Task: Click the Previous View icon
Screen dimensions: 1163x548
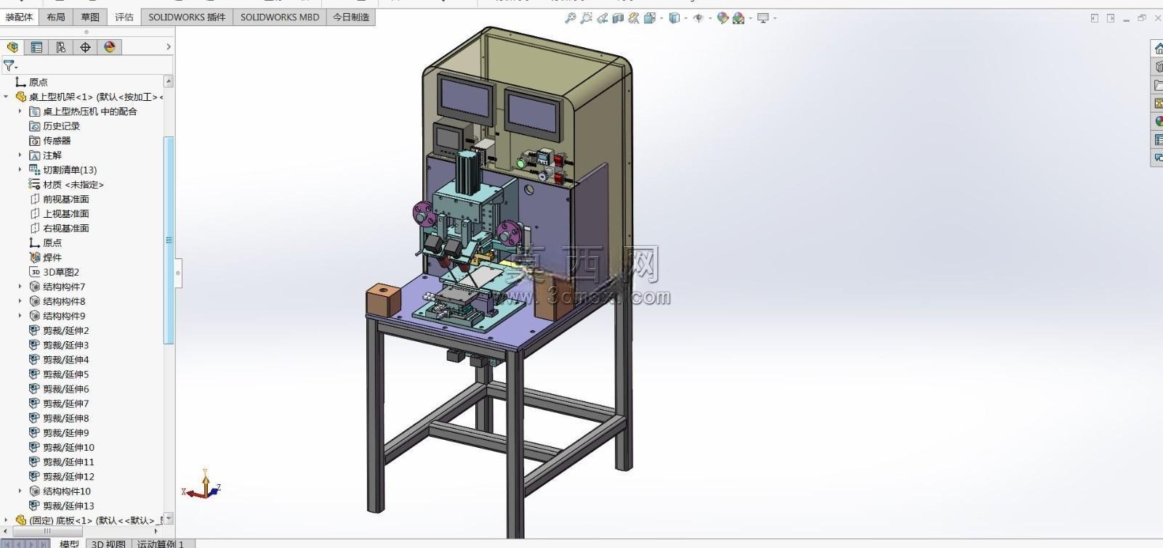Action: click(x=603, y=18)
